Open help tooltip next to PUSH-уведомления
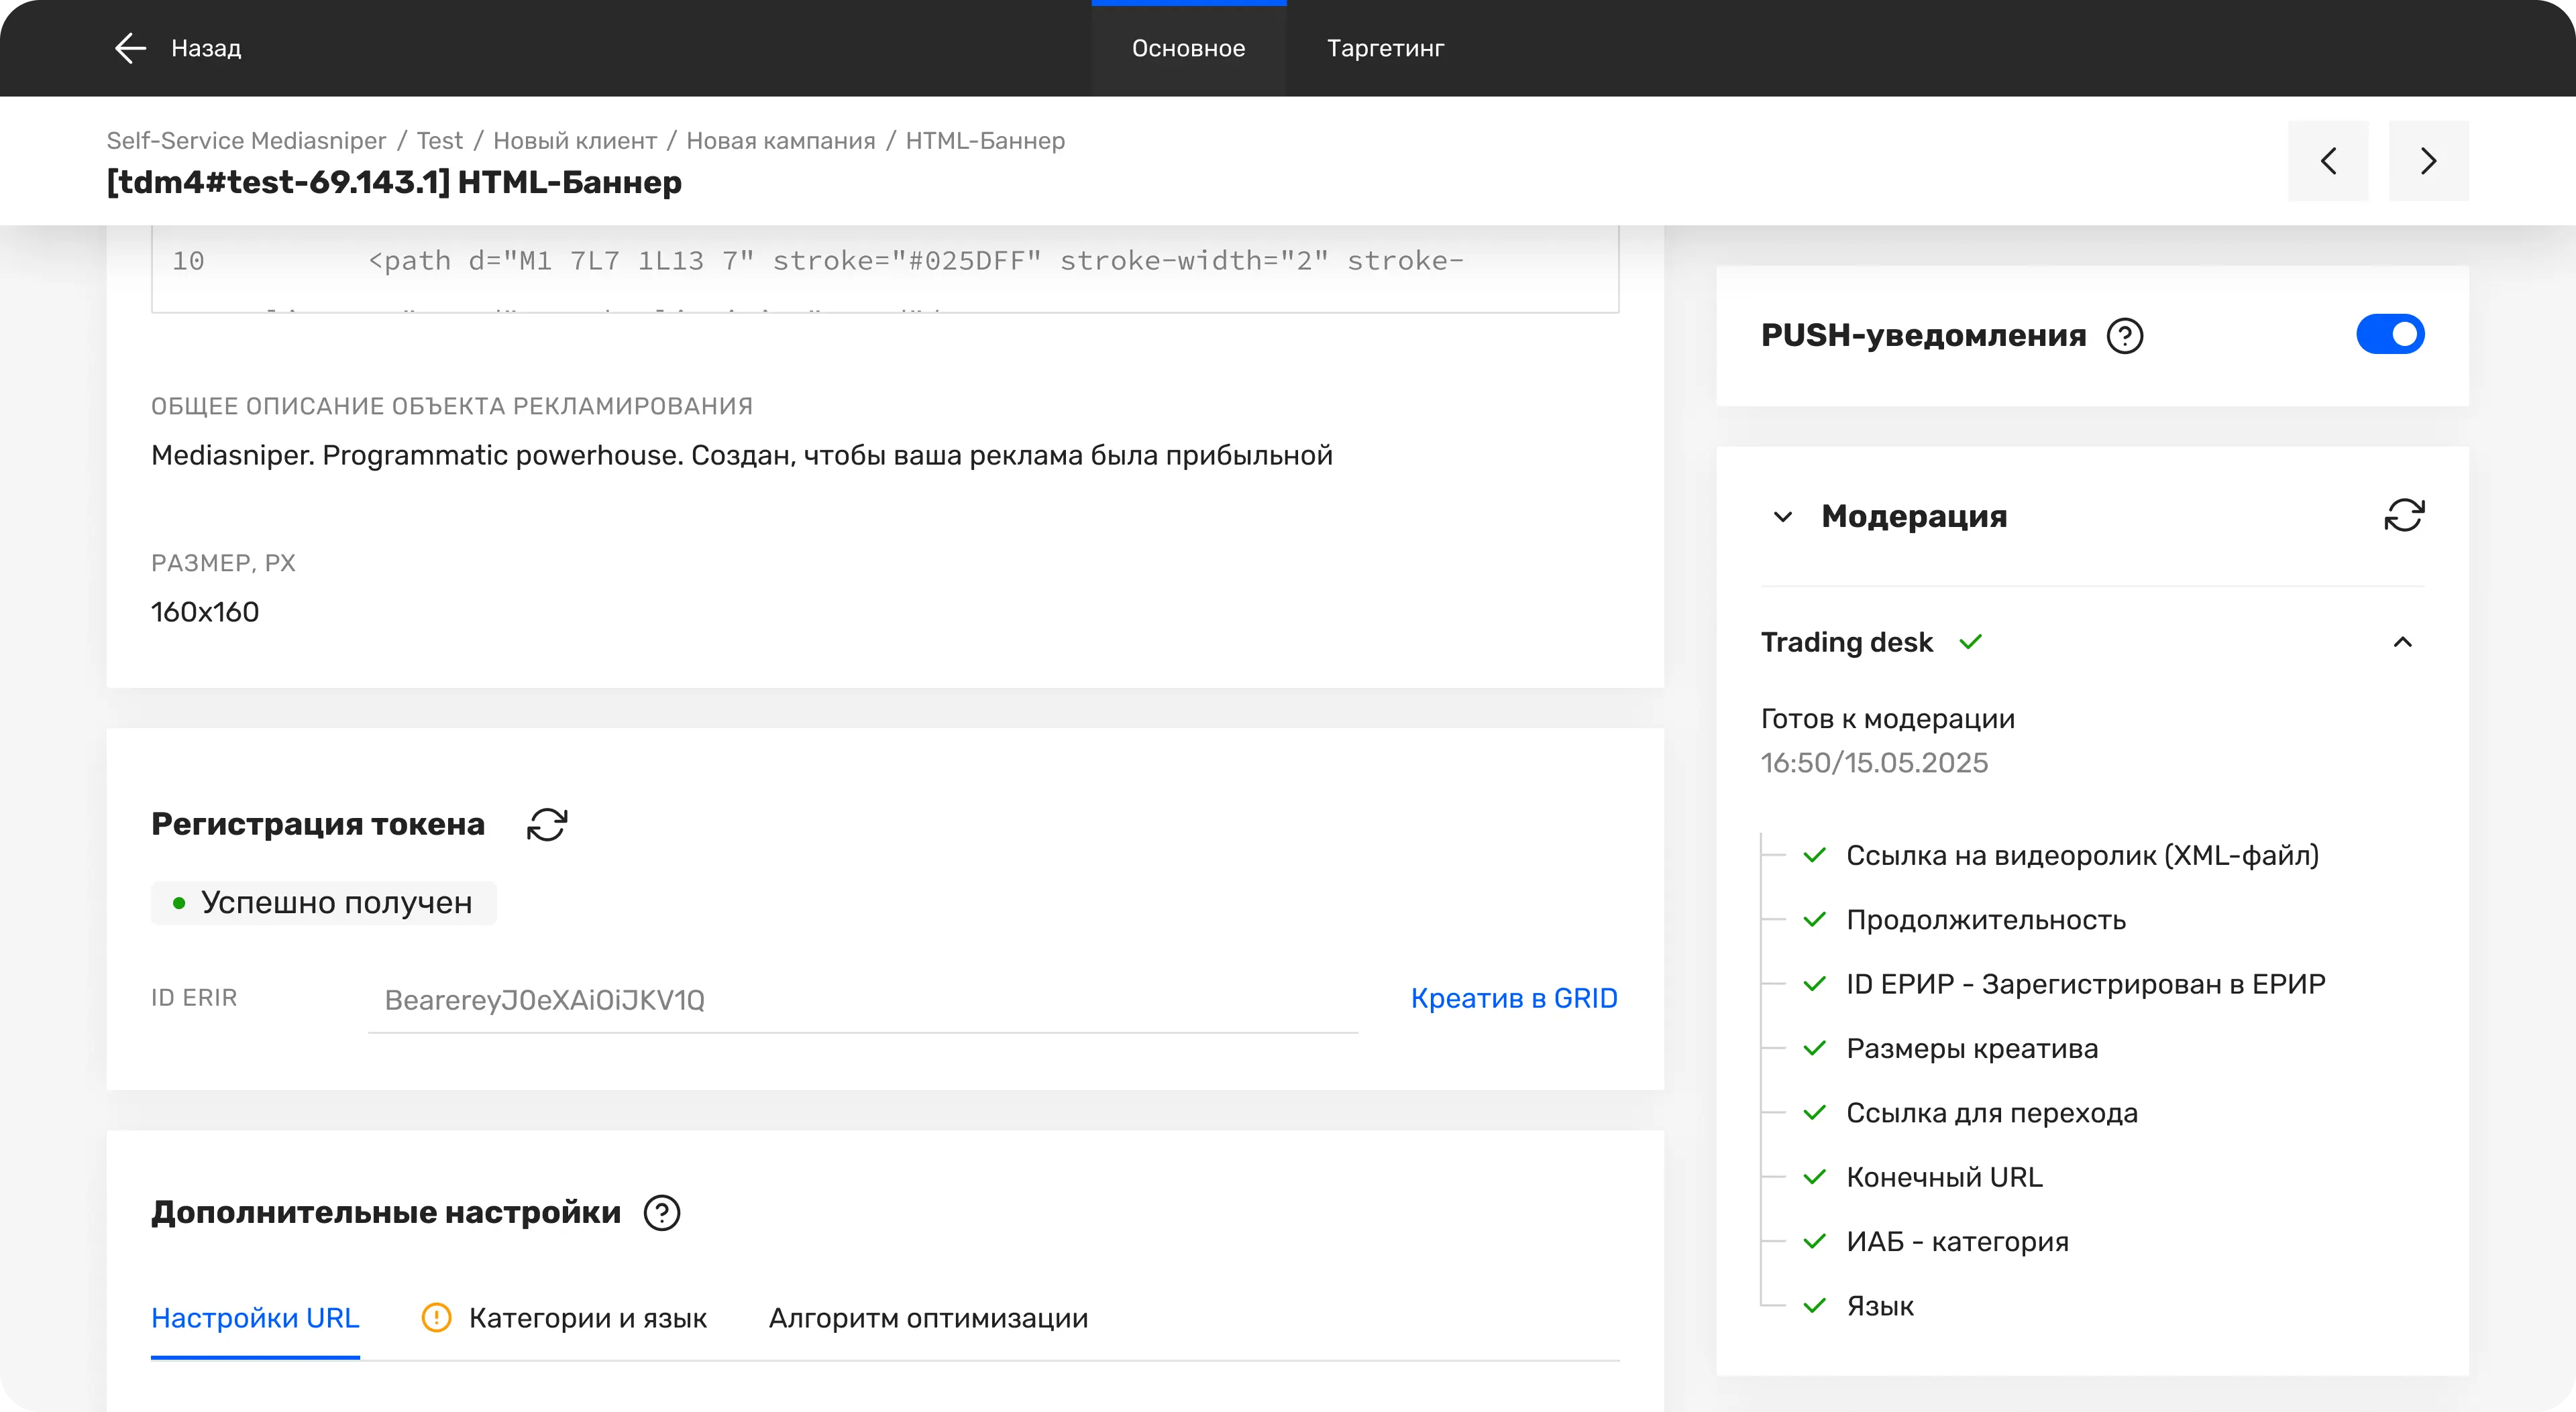The image size is (2576, 1412). pyautogui.click(x=2124, y=336)
